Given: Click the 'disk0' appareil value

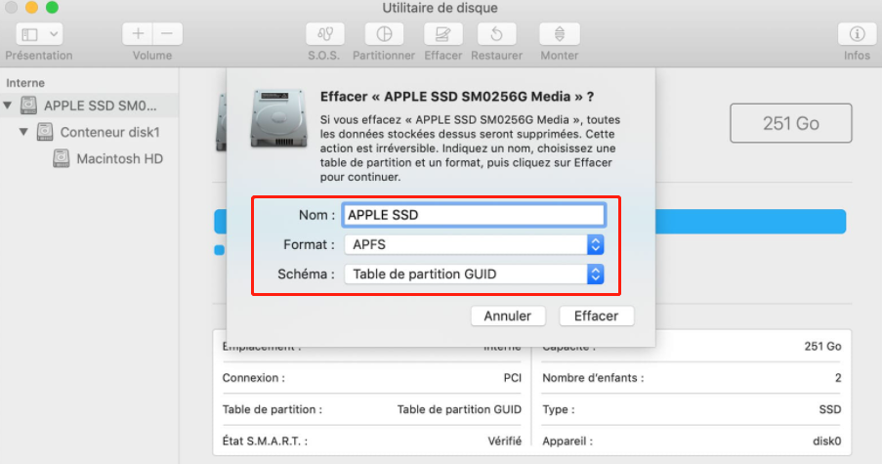Looking at the screenshot, I should (x=827, y=441).
